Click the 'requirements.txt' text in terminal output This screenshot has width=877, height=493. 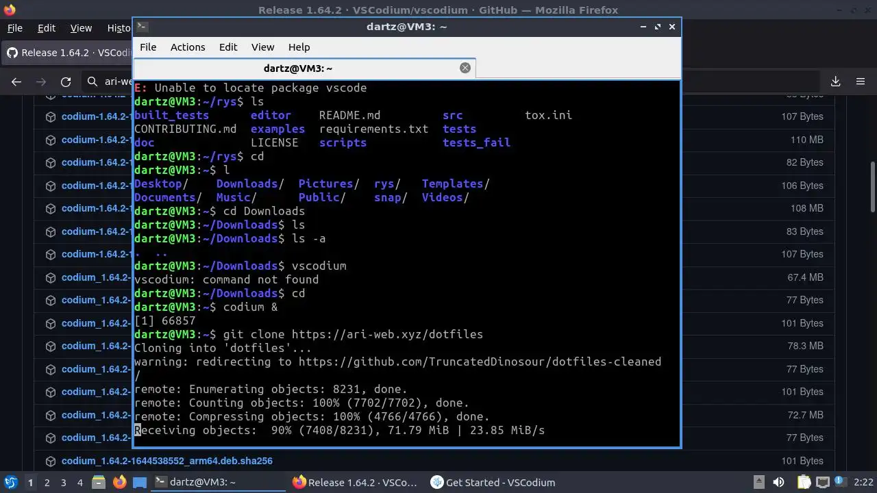373,129
